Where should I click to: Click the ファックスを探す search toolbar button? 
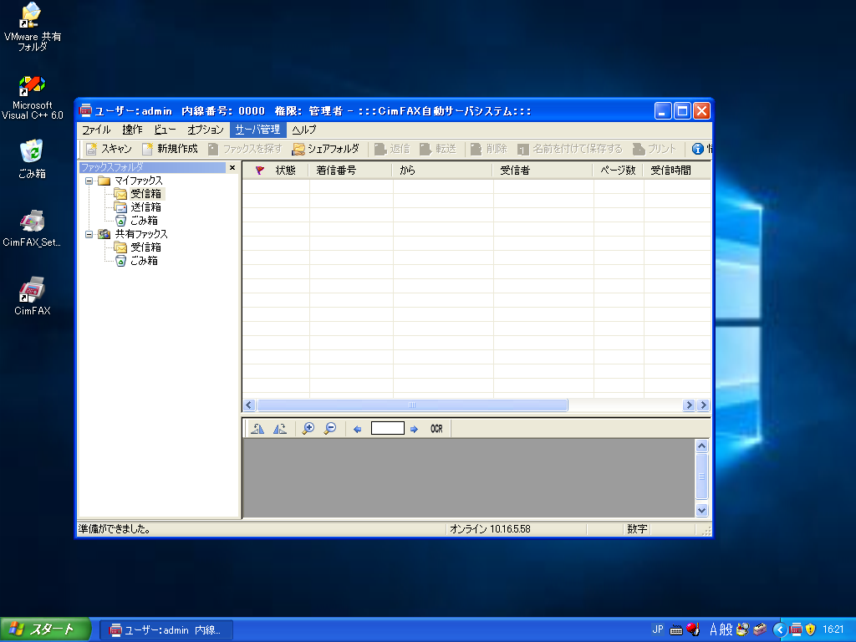(x=245, y=149)
